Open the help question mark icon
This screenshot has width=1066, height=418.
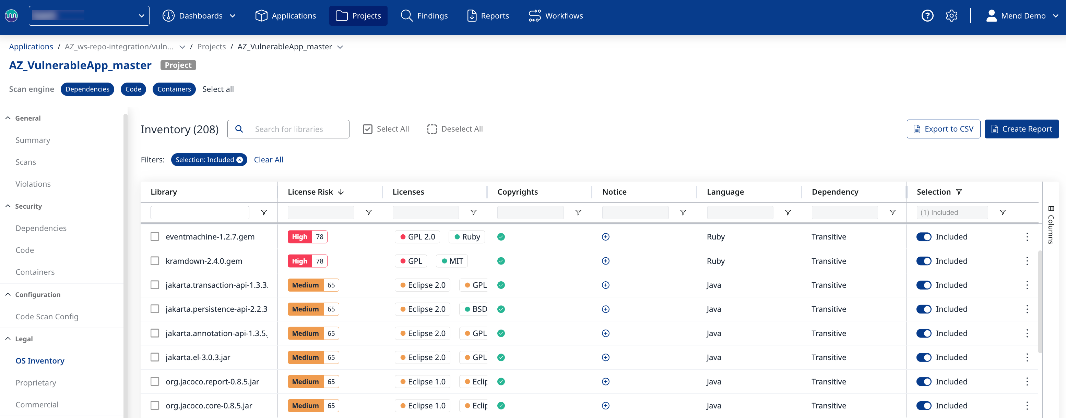(x=927, y=16)
